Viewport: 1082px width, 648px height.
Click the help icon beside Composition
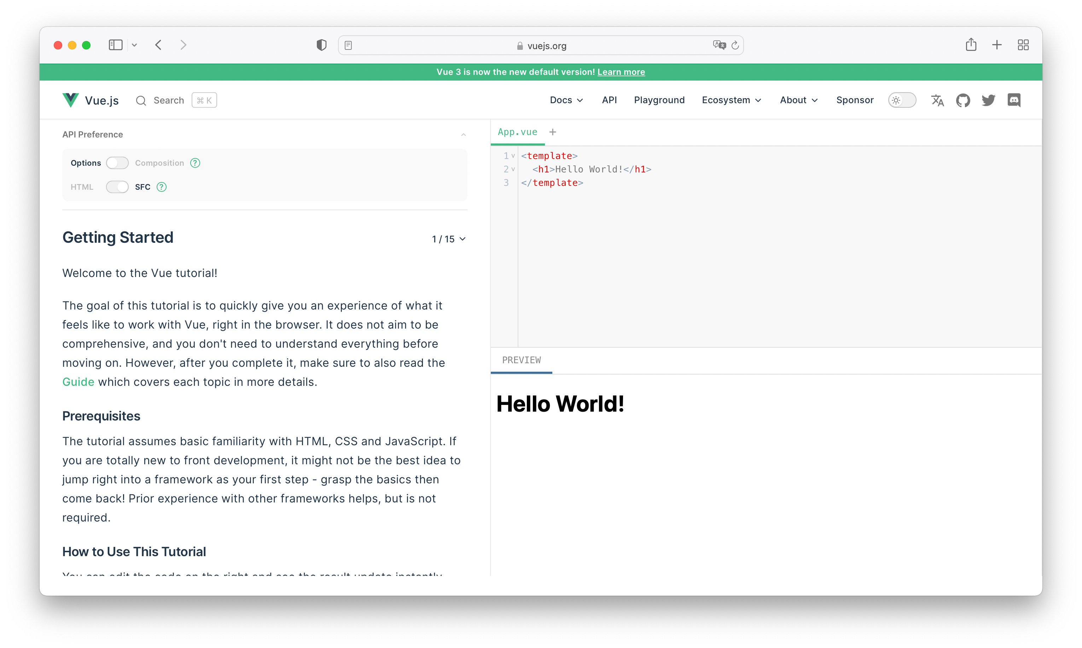(x=195, y=163)
